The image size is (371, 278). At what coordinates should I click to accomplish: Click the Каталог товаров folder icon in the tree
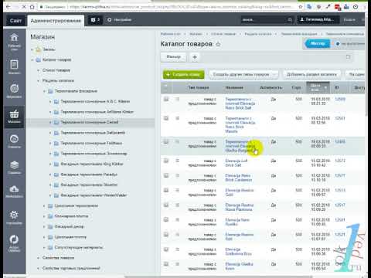(x=39, y=59)
